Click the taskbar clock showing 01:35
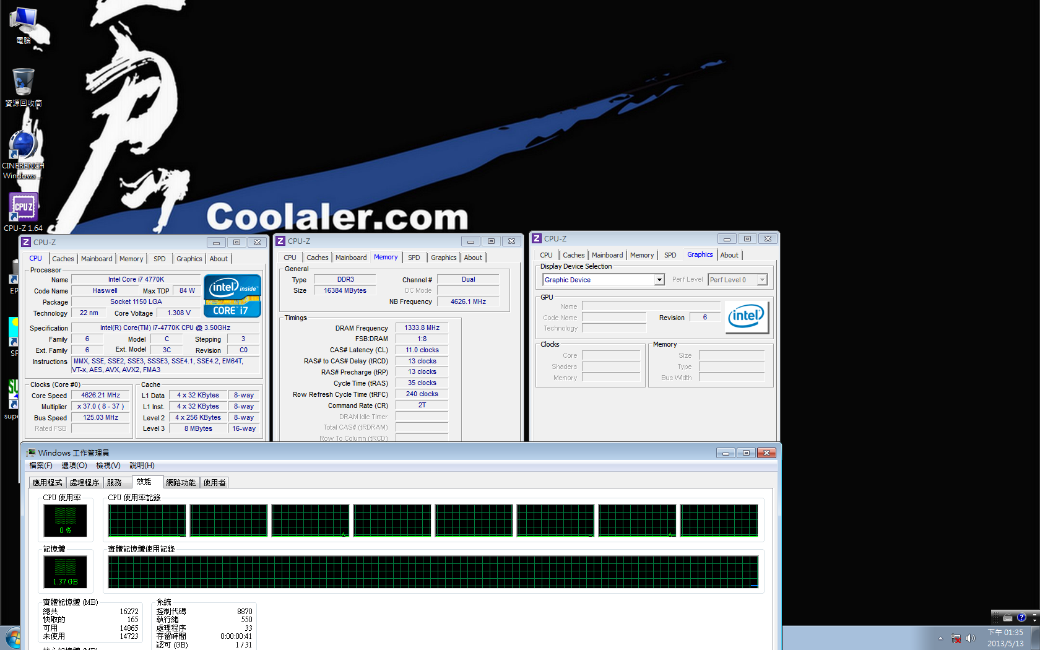 coord(1005,638)
